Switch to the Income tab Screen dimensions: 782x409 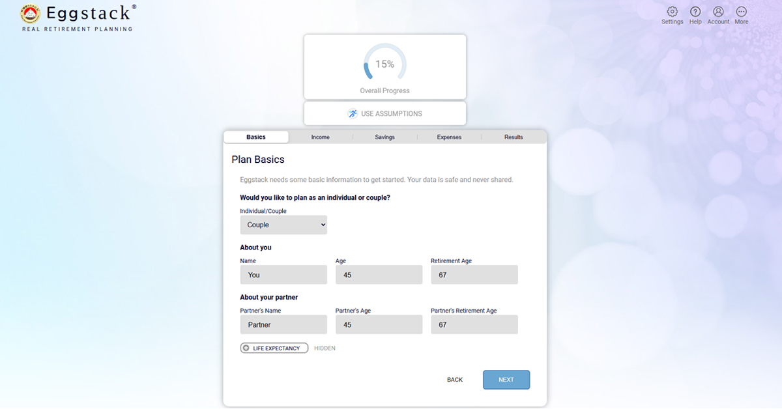[320, 137]
